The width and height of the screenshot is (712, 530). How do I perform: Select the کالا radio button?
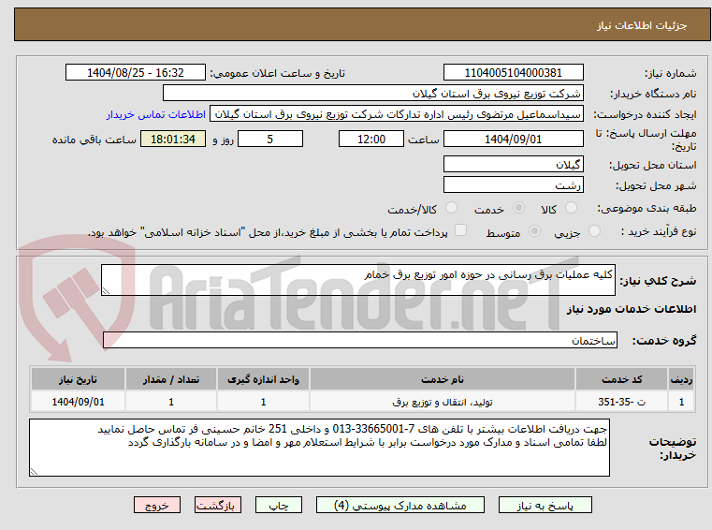pyautogui.click(x=571, y=208)
